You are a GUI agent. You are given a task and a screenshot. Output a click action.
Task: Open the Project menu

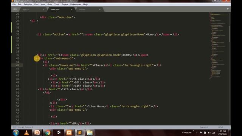65,5
